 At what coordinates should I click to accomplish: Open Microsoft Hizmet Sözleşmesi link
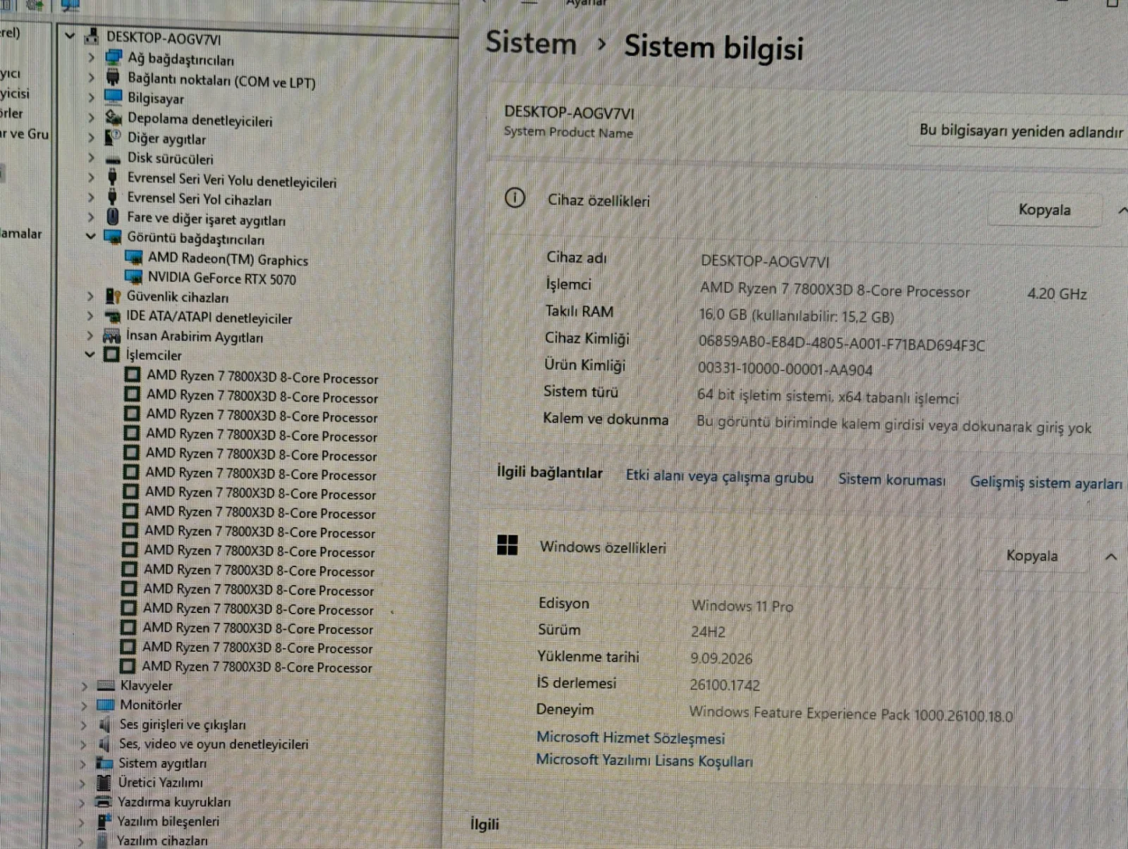[630, 737]
